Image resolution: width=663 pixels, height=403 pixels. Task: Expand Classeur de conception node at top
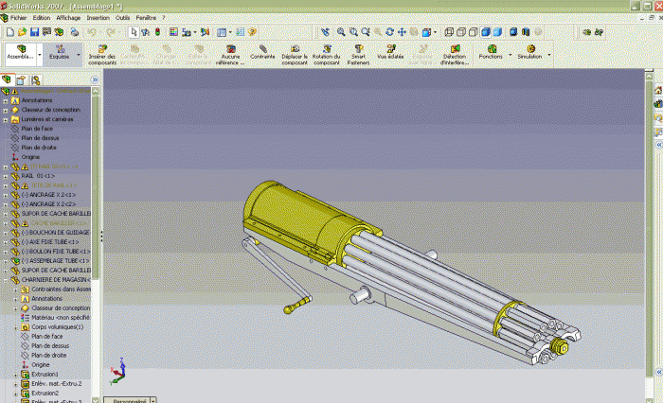click(6, 111)
